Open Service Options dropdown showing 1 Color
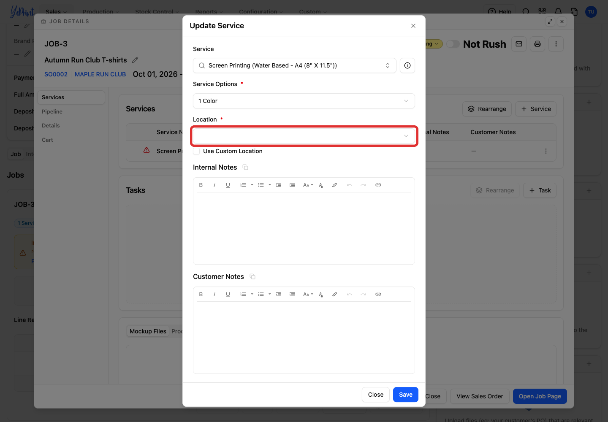This screenshot has width=608, height=422. pos(304,101)
